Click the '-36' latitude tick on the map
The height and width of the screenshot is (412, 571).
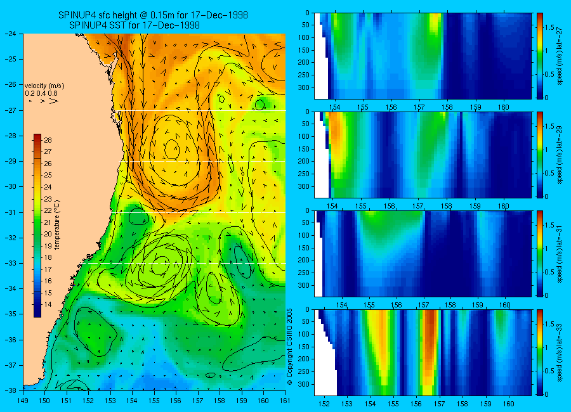[10, 340]
